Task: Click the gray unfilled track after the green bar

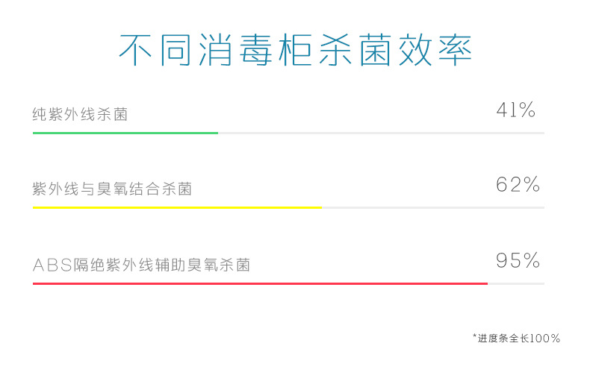Action: 381,133
